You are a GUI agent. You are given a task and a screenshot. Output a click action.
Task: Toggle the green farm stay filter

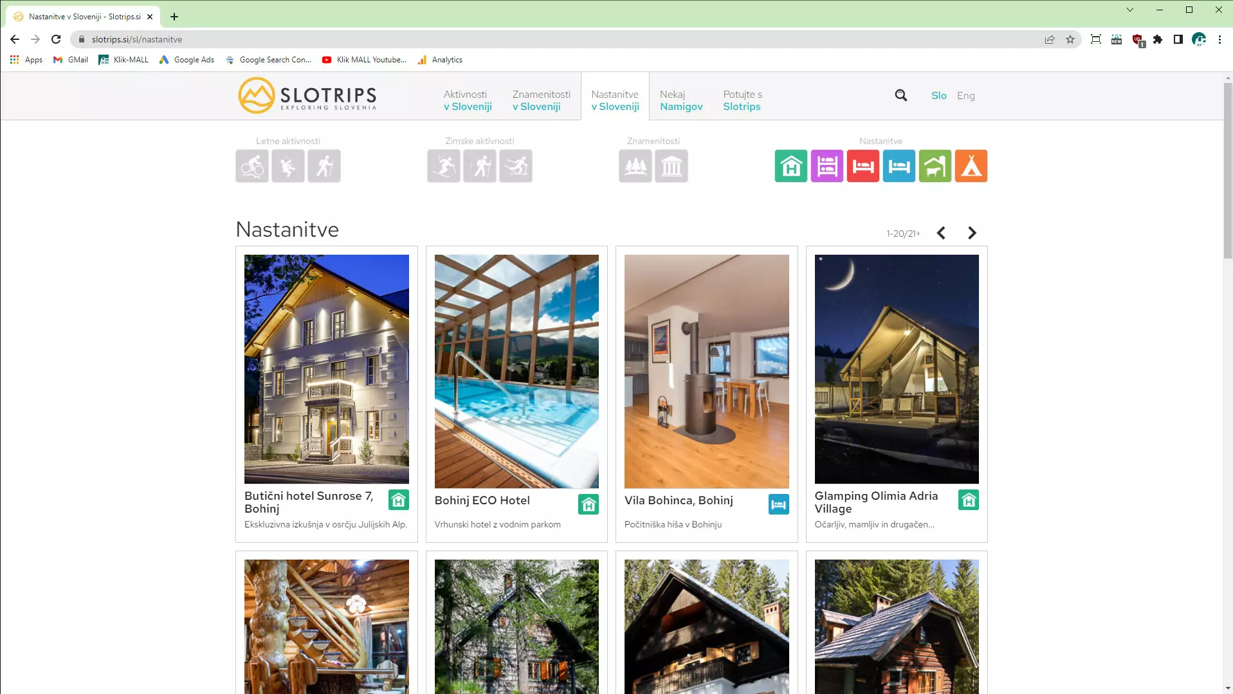coord(935,167)
